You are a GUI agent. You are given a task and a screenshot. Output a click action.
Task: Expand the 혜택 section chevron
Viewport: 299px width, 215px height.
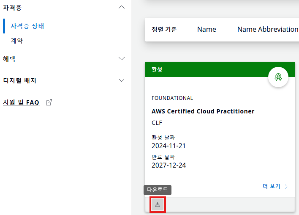(122, 59)
